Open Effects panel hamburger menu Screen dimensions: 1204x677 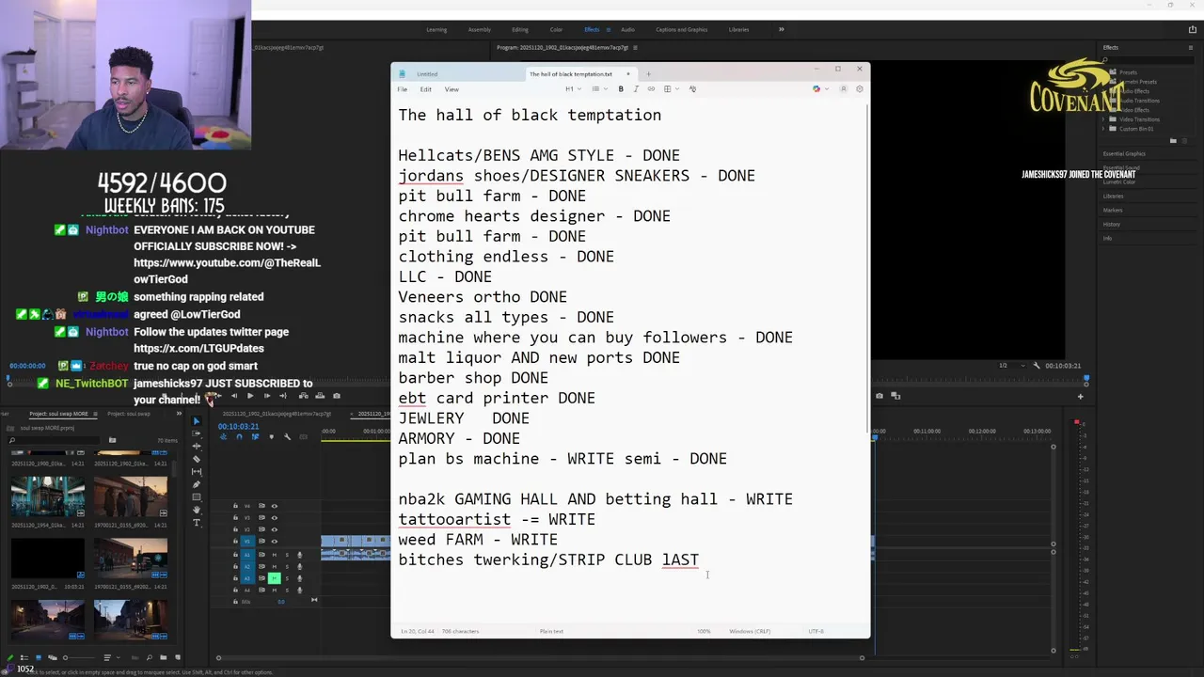point(1191,48)
